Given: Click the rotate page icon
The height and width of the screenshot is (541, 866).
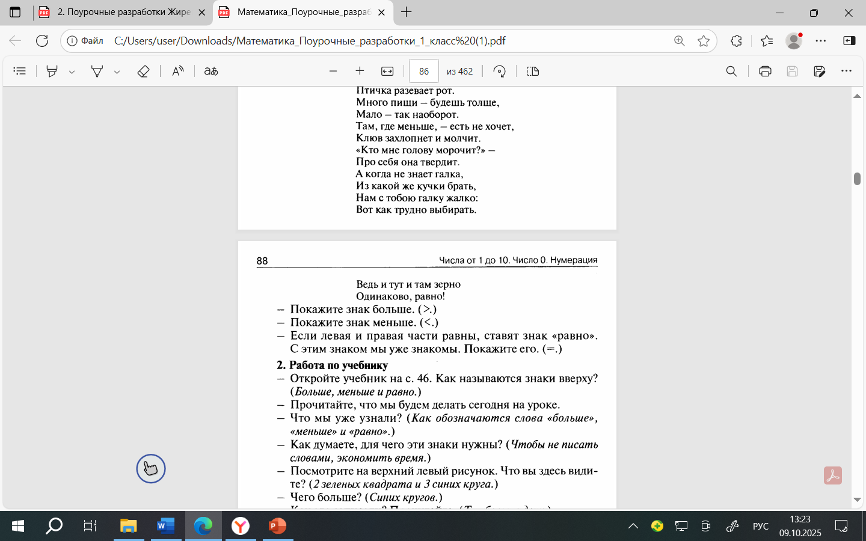Looking at the screenshot, I should click(499, 71).
